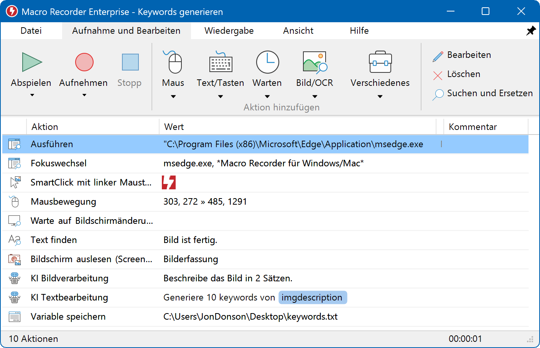Click the Verschiedenes toolbox icon

coord(380,62)
